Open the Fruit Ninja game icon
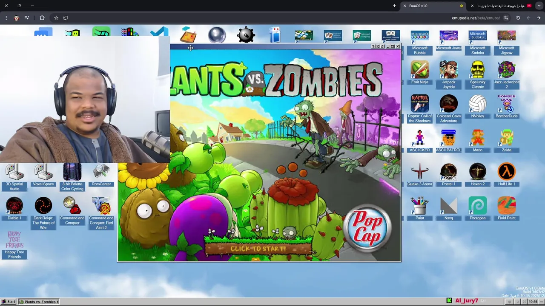 point(419,73)
